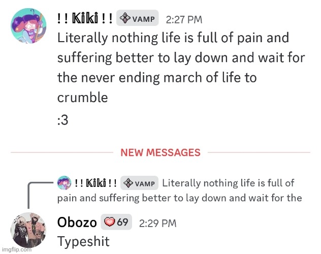Click the VAMP emblem icon in reply preview
Image resolution: width=321 pixels, height=254 pixels.
[x=129, y=183]
